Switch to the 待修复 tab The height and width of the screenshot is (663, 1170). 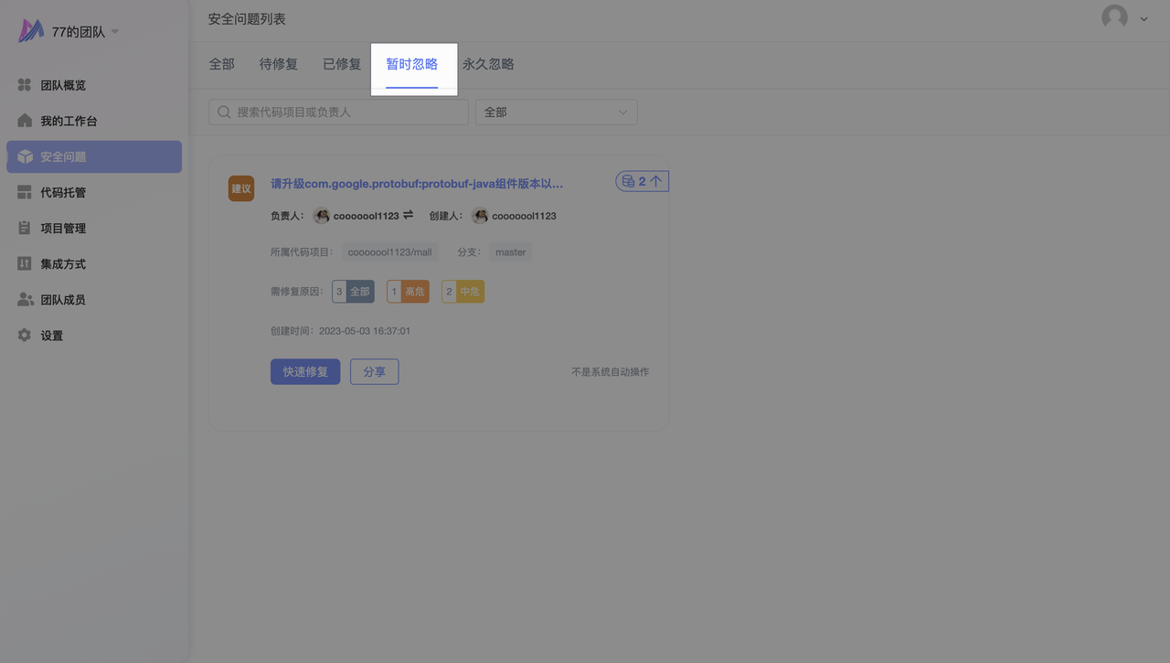[279, 64]
